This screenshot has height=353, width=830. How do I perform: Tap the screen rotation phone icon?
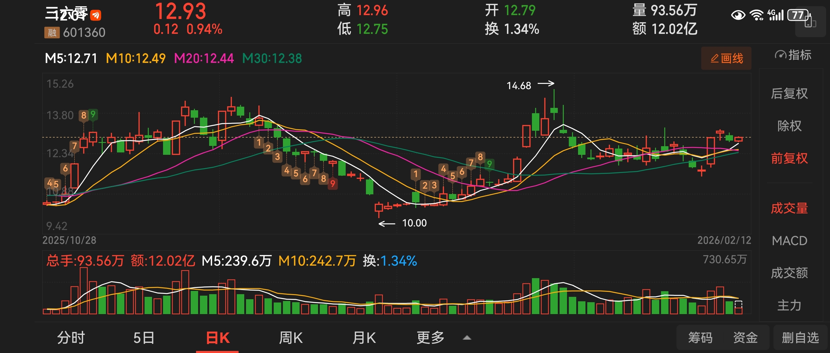(x=810, y=23)
